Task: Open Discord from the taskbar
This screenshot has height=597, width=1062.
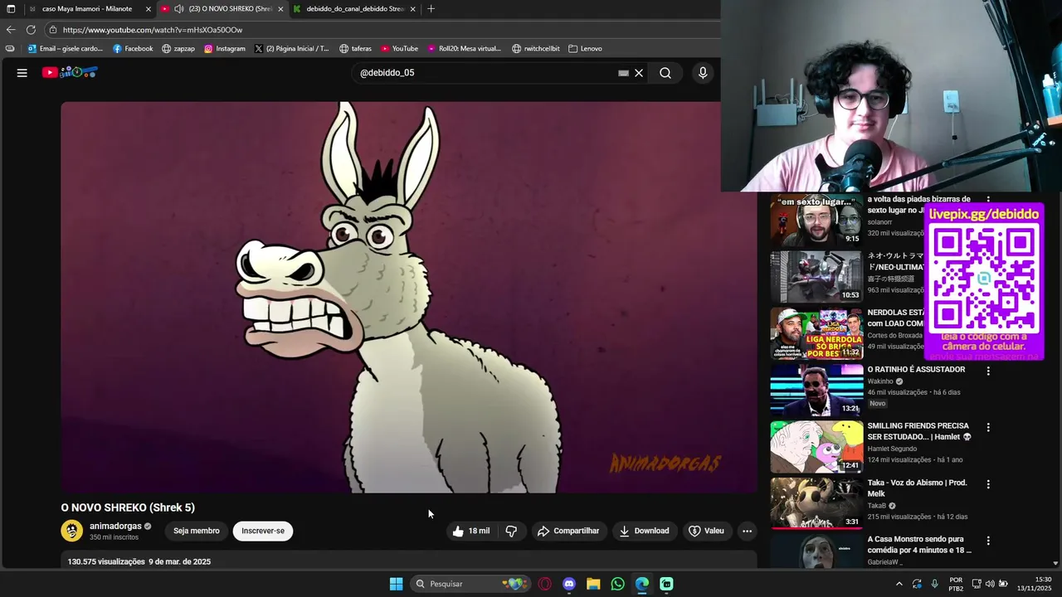Action: pyautogui.click(x=569, y=584)
